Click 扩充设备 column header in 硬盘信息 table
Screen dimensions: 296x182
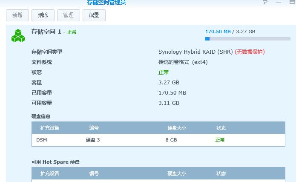tap(50, 128)
